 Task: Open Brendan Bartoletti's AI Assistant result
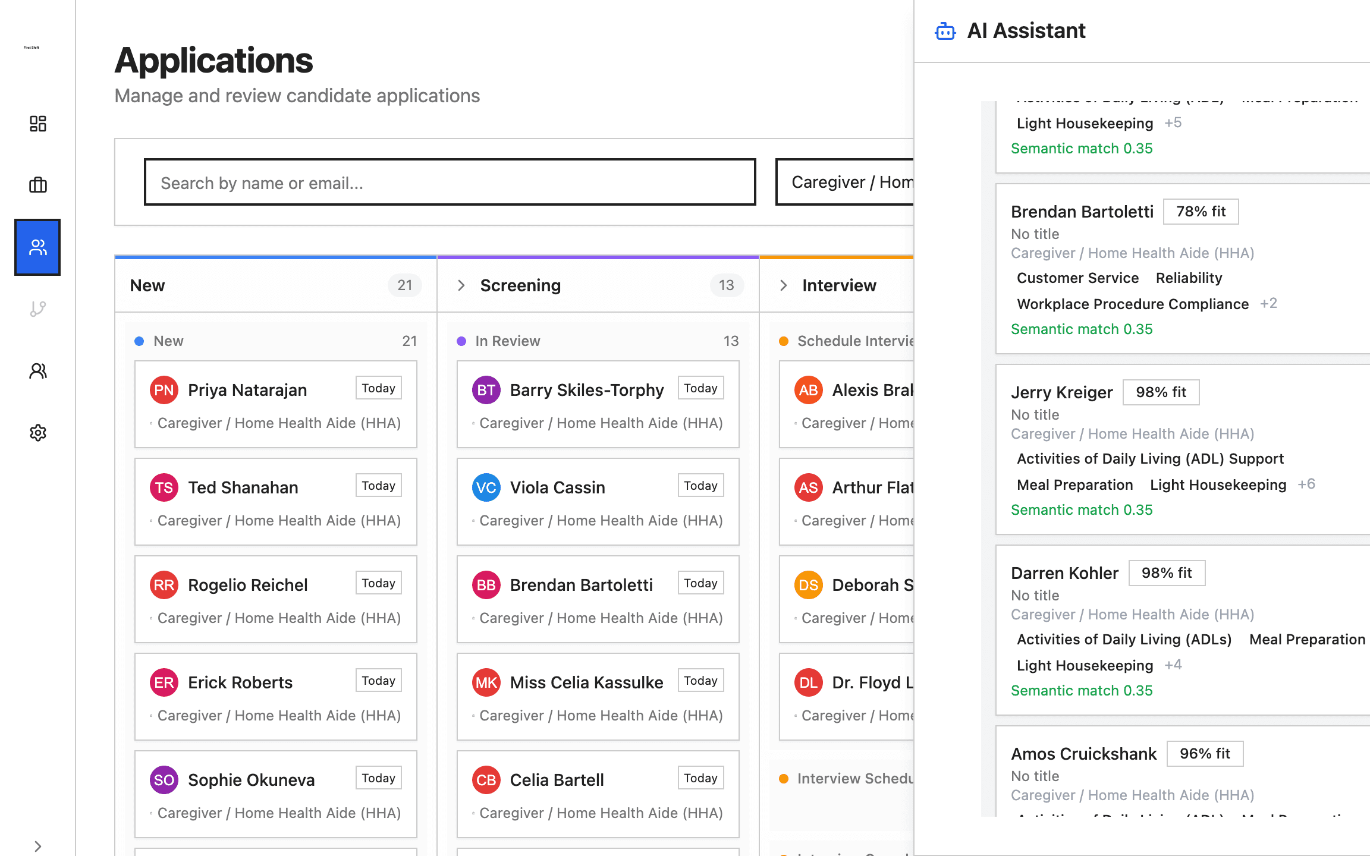pyautogui.click(x=1183, y=269)
